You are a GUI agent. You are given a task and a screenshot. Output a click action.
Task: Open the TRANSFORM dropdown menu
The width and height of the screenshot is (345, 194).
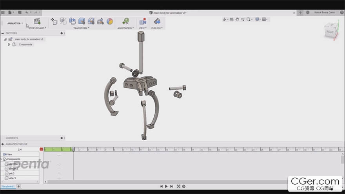point(81,28)
